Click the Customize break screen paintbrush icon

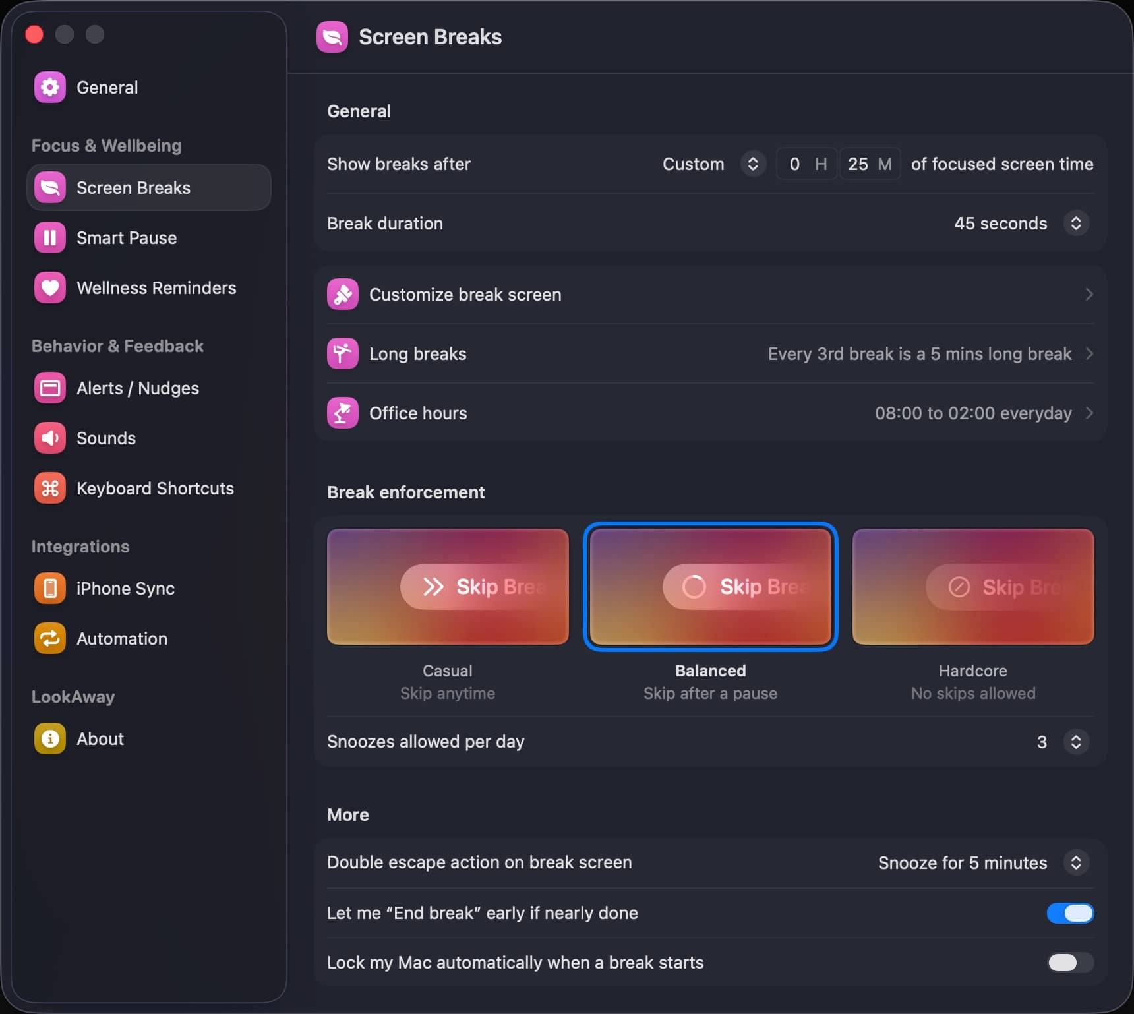(343, 294)
